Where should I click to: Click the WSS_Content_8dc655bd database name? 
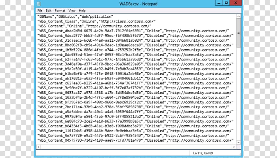(90, 55)
